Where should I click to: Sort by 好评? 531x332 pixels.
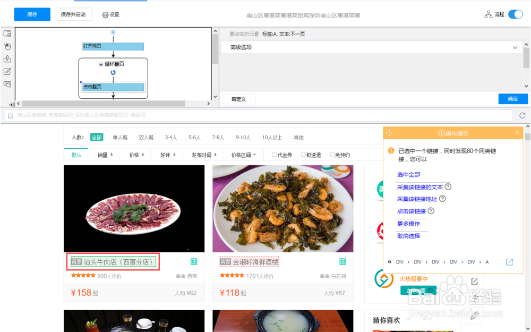168,155
